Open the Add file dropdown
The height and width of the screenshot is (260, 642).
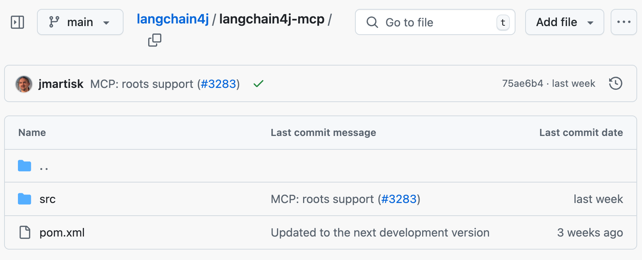564,22
